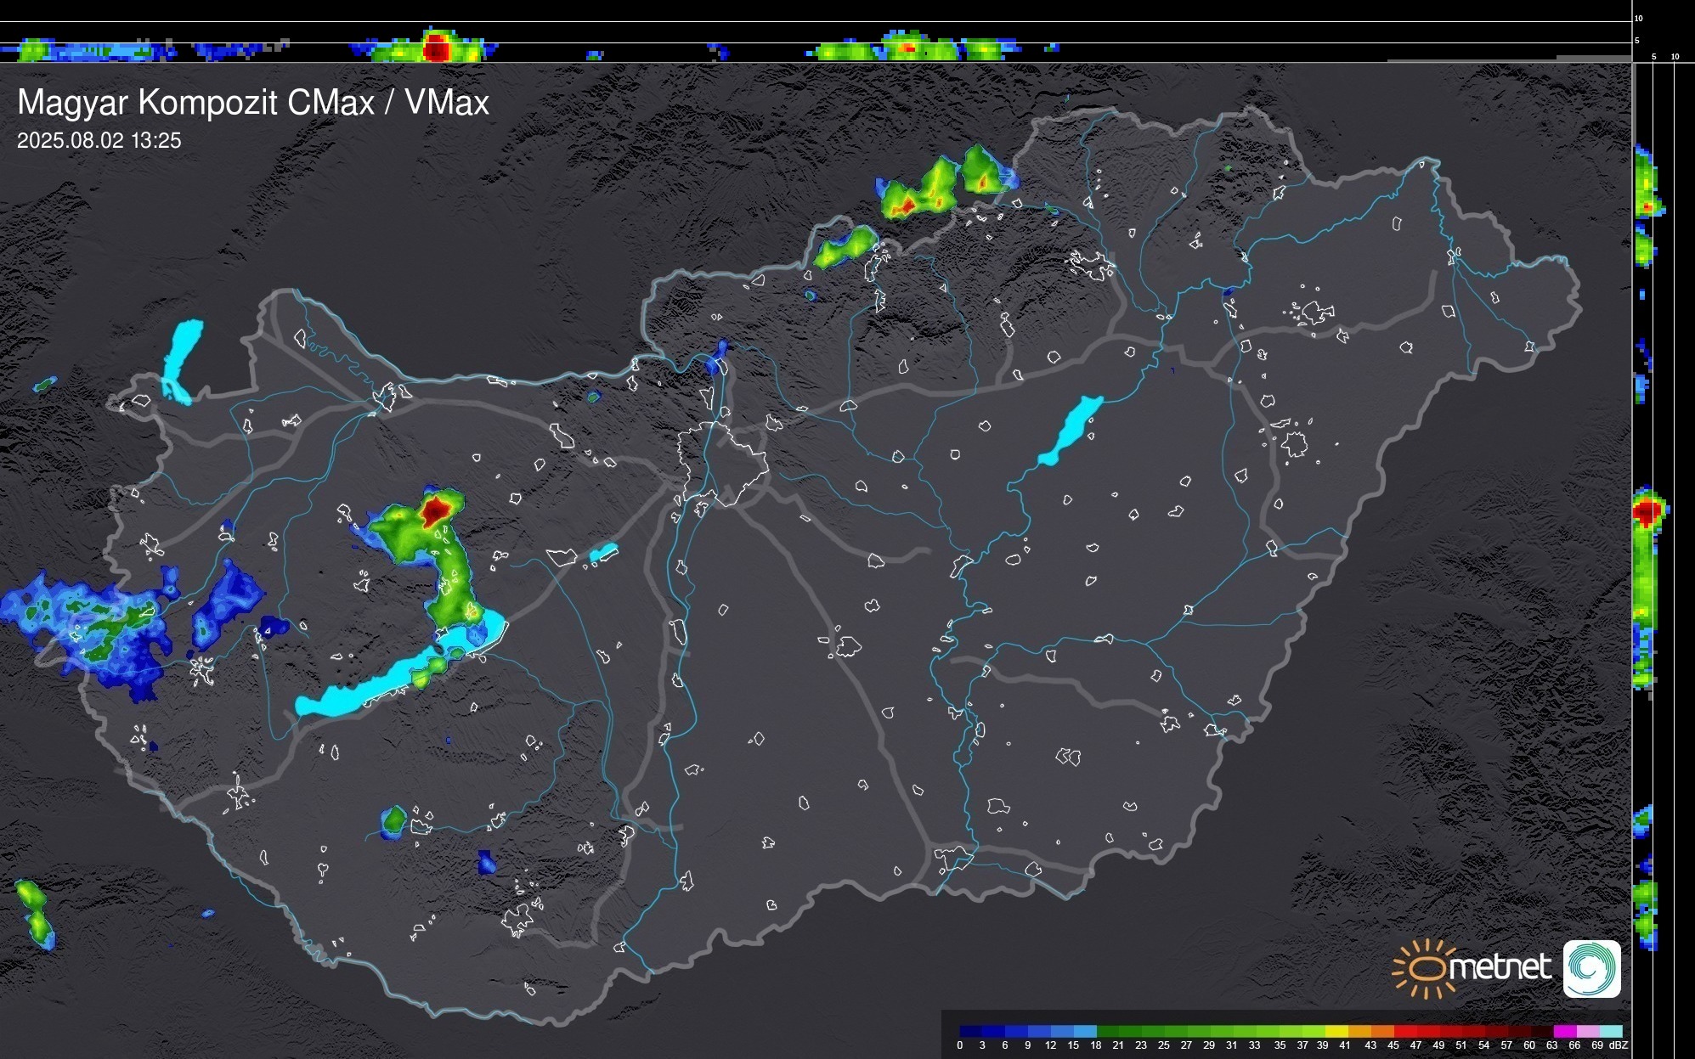
Task: Click the small green cell in southwest Hungary
Action: 393,821
